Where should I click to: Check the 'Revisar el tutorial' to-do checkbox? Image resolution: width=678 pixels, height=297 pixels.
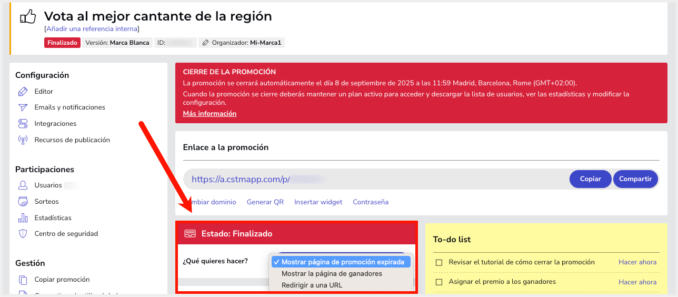[x=438, y=262]
